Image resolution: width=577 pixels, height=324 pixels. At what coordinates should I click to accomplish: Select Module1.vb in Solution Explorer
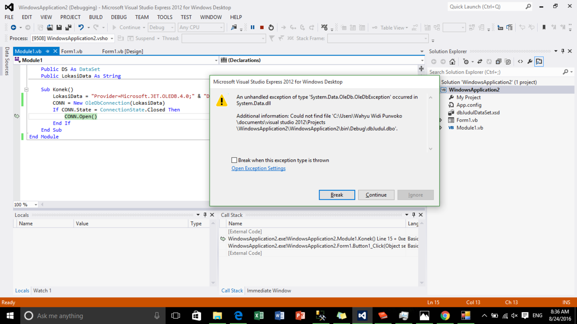[469, 128]
